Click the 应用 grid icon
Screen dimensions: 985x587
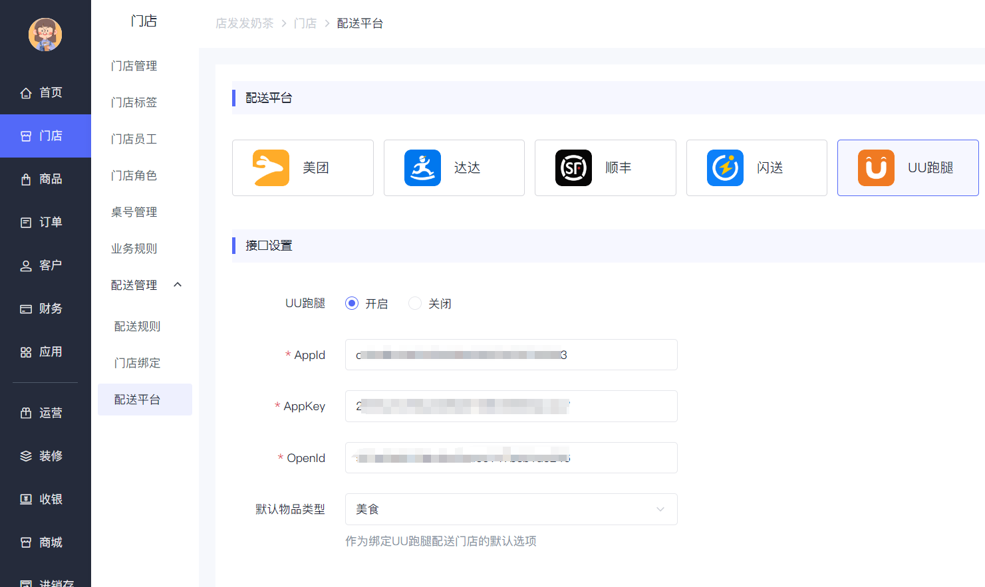pyautogui.click(x=26, y=352)
